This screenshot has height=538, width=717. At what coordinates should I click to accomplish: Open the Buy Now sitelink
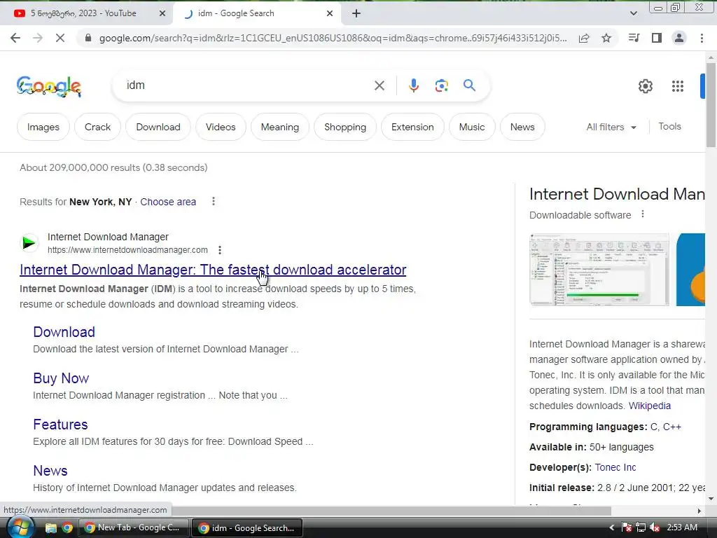pos(61,378)
